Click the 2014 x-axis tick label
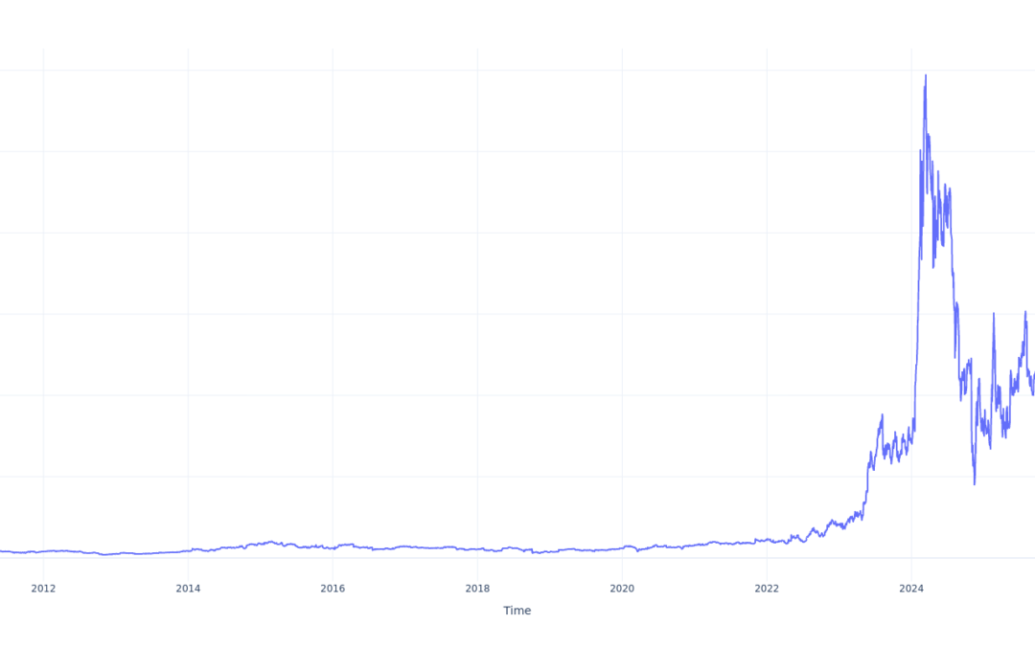1035x646 pixels. 188,588
